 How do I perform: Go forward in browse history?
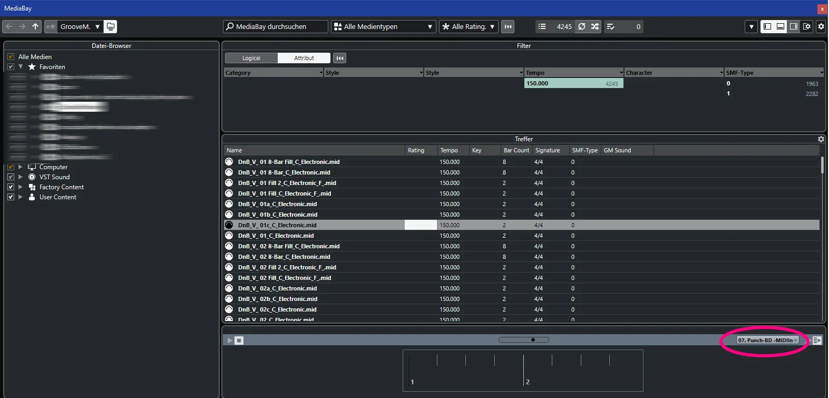(x=22, y=26)
